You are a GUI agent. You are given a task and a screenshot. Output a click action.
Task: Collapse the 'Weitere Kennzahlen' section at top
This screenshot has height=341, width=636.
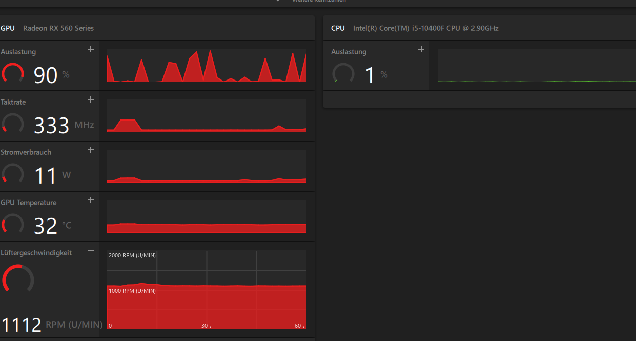[x=278, y=1]
